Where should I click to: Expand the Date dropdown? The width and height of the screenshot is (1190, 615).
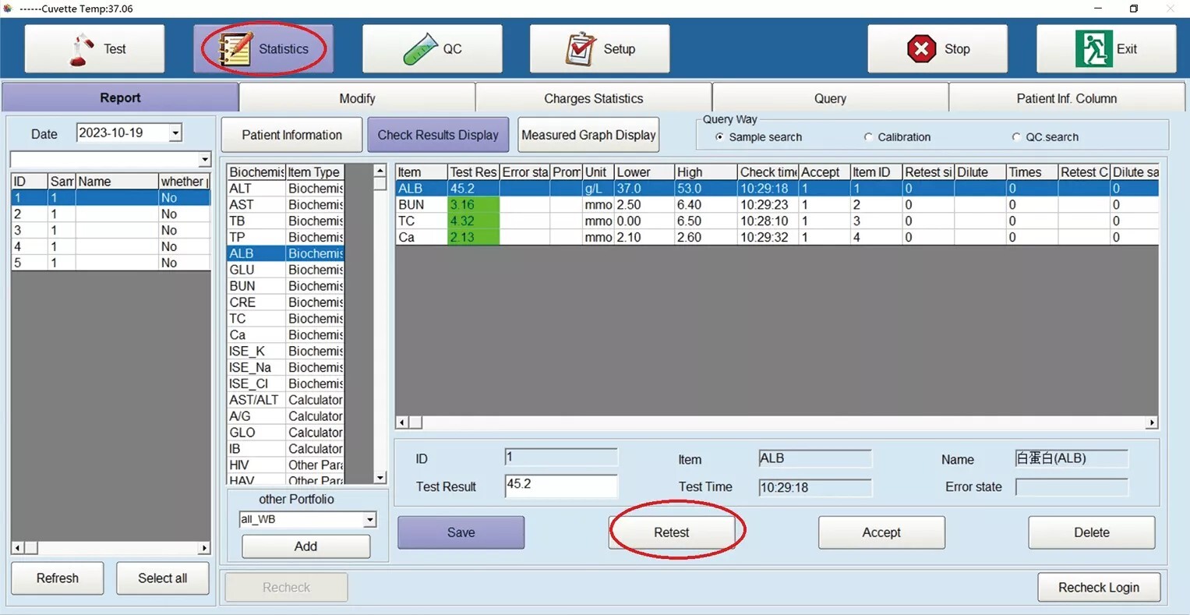click(175, 133)
